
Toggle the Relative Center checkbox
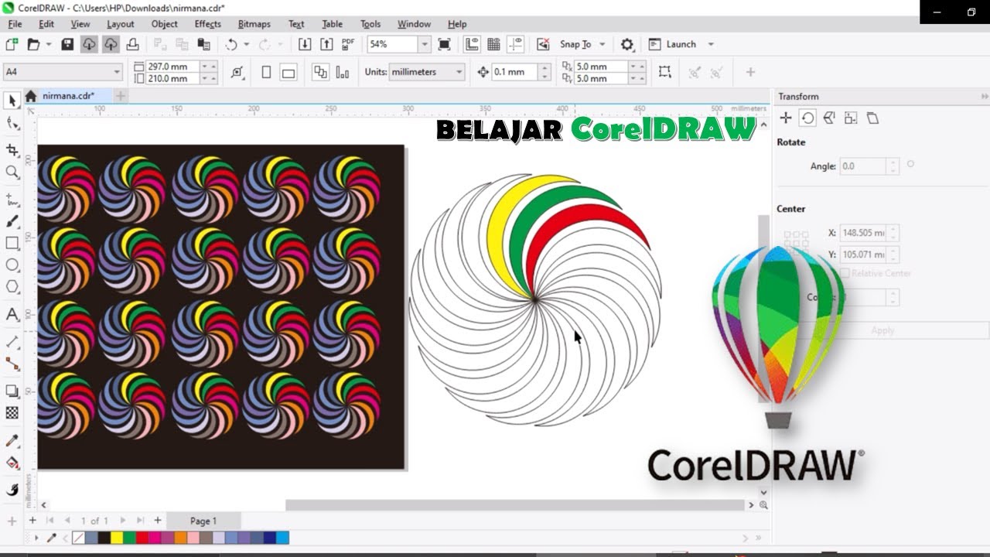pyautogui.click(x=845, y=273)
